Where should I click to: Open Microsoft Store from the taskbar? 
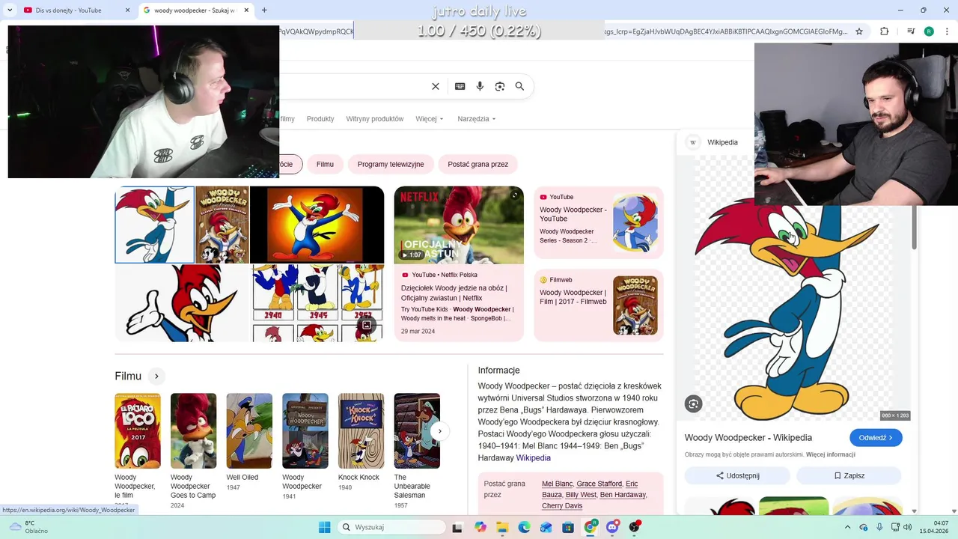569,527
